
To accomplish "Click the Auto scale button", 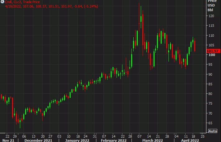I will point(213,131).
